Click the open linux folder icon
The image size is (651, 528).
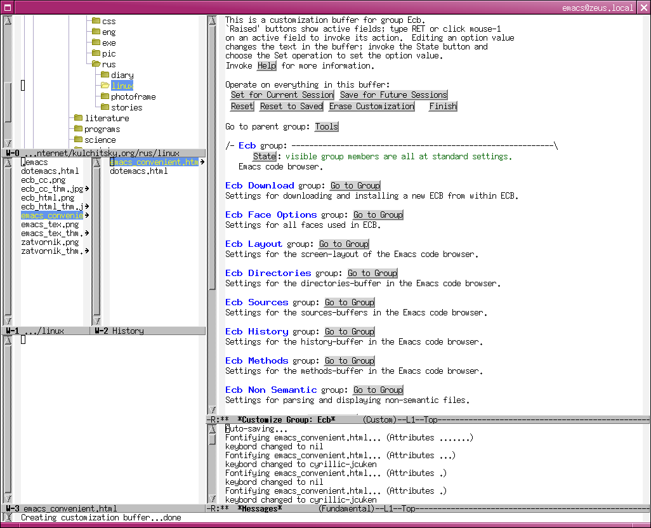[x=105, y=86]
